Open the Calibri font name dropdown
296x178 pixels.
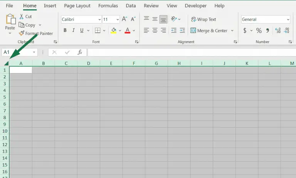[x=99, y=19]
